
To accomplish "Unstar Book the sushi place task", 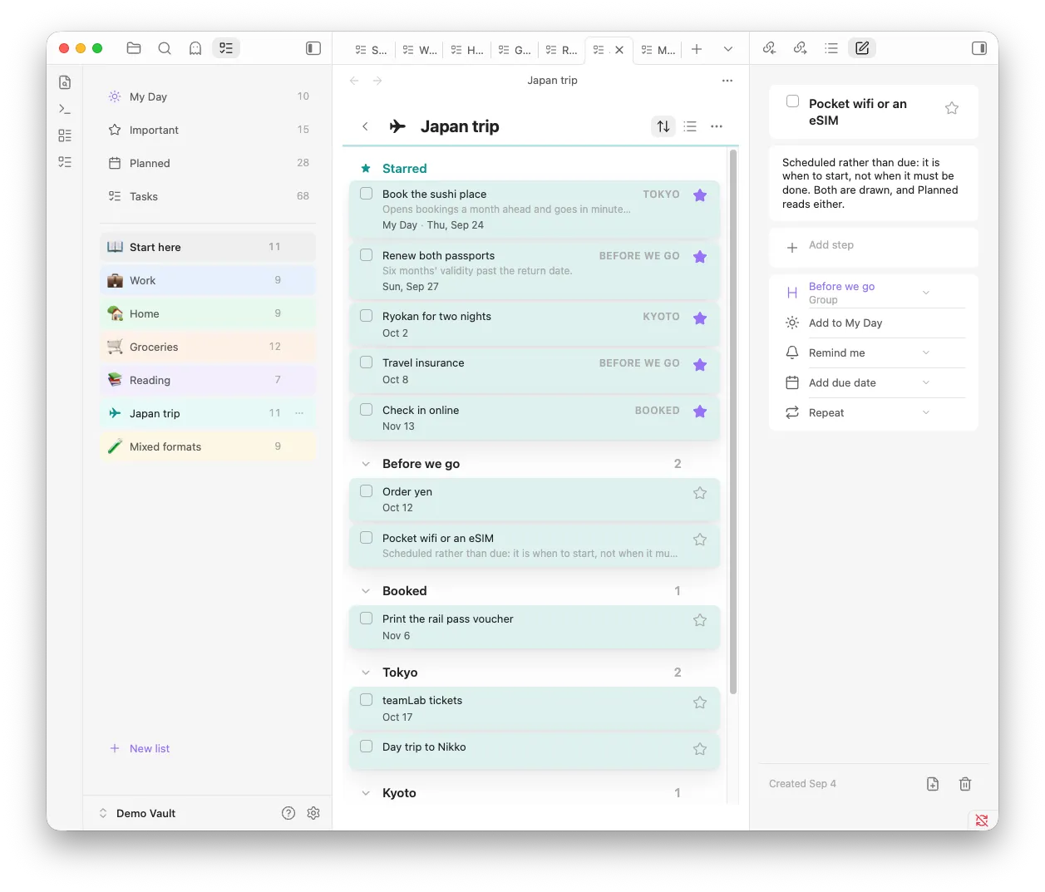I will (700, 195).
